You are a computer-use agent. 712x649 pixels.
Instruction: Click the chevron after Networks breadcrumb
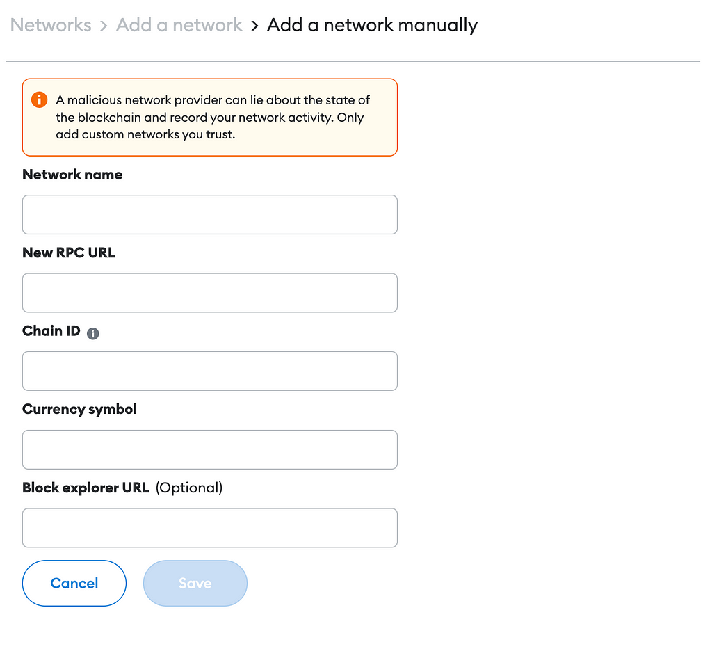click(104, 26)
